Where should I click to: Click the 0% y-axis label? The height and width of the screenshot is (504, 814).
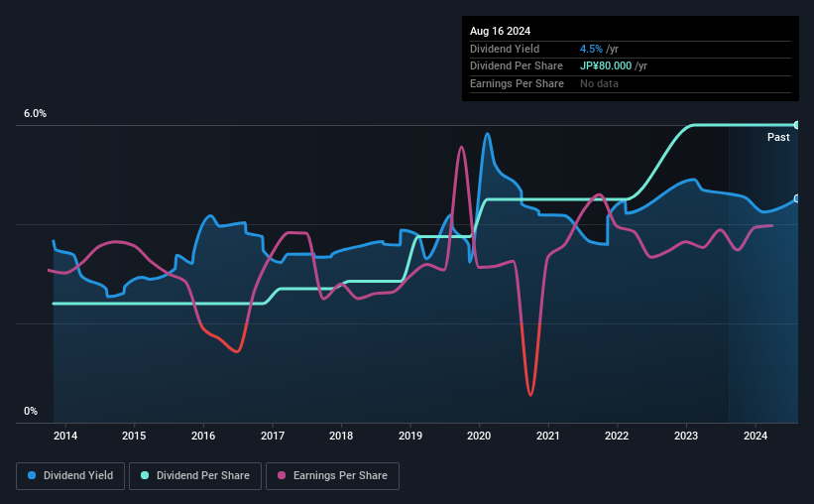[31, 411]
